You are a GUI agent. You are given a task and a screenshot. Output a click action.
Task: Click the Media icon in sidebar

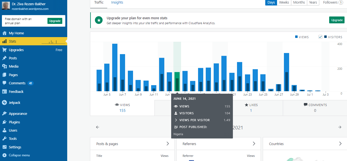tap(4, 66)
